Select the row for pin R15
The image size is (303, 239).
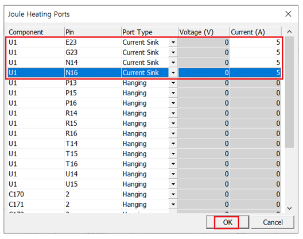(145, 124)
